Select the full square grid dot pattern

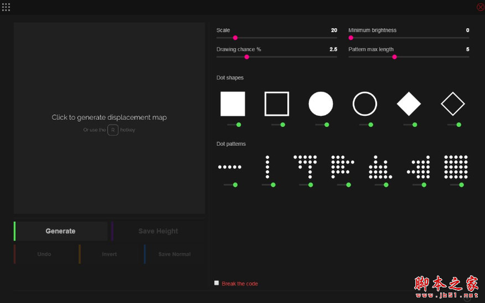(x=456, y=167)
